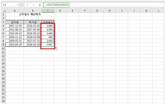The width and height of the screenshot is (165, 104).
Task: Click the Enter checkmark icon in formula bar
Action: [x=34, y=5]
